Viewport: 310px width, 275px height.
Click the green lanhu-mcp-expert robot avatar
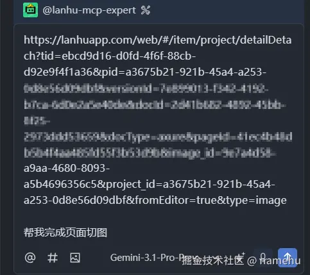click(x=31, y=10)
